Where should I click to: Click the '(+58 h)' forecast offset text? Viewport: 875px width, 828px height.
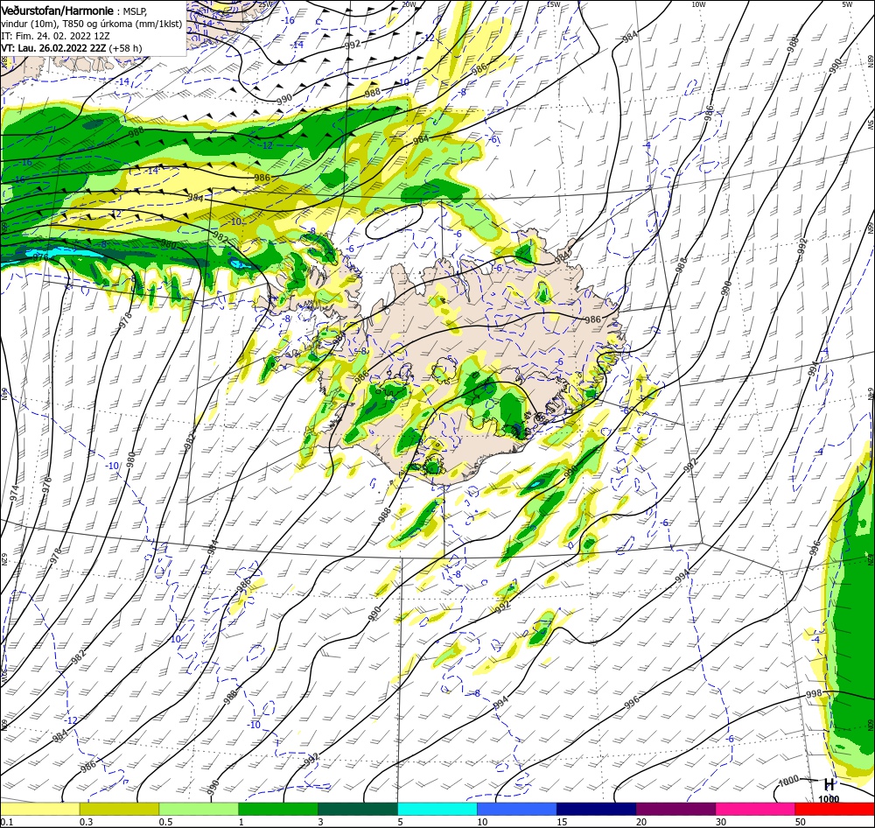pos(125,48)
